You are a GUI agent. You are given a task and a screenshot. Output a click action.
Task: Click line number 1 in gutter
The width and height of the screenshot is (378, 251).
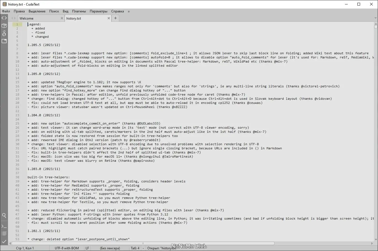tap(17, 24)
